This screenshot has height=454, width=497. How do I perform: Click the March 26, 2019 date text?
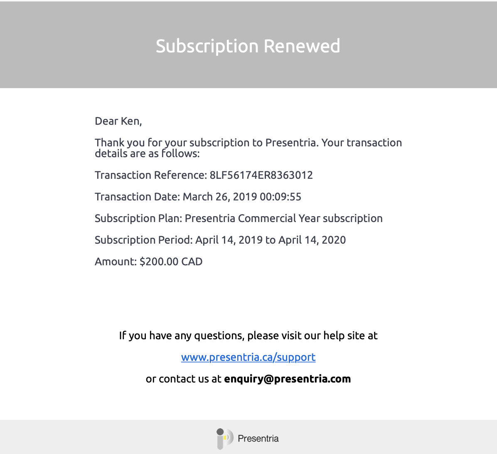[220, 197]
